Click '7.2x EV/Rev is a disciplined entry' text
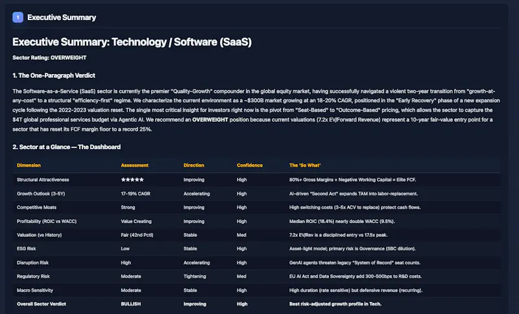The width and height of the screenshot is (519, 314). point(326,235)
